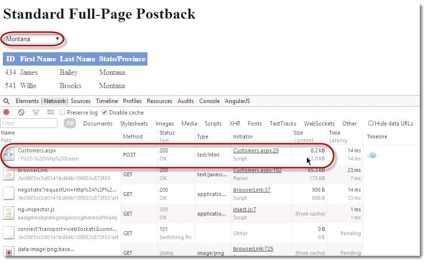Filter requests by XHR
Image resolution: width=427 pixels, height=263 pixels.
235,124
